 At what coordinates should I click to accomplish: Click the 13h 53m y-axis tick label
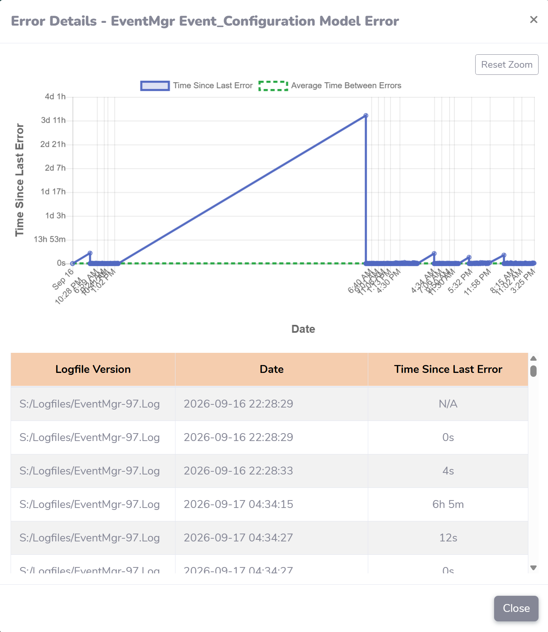point(50,239)
